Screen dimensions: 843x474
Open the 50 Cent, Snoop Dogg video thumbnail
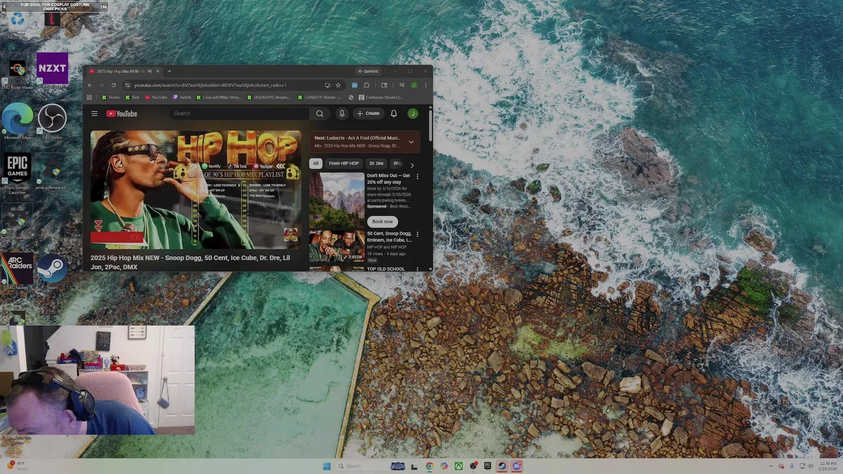(x=337, y=247)
